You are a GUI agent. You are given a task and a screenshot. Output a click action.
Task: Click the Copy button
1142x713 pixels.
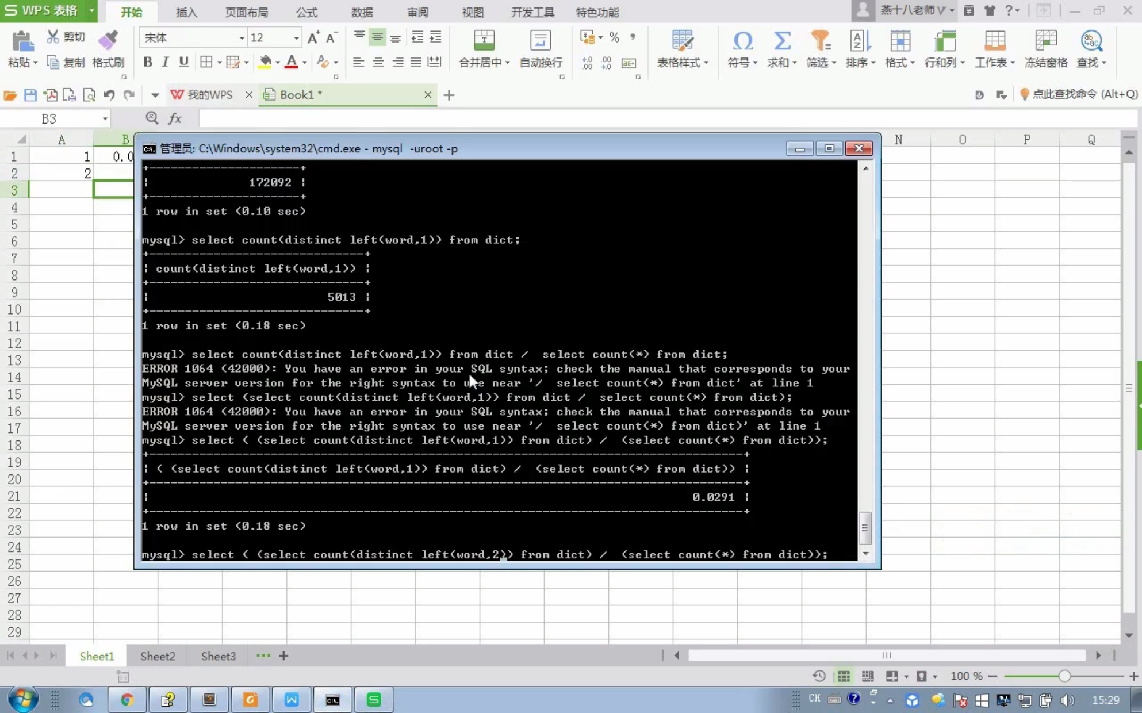(x=66, y=62)
